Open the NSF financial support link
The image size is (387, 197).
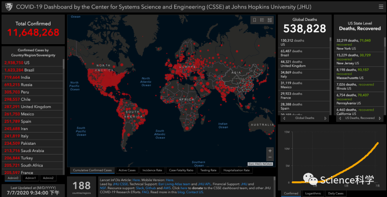click(103, 188)
